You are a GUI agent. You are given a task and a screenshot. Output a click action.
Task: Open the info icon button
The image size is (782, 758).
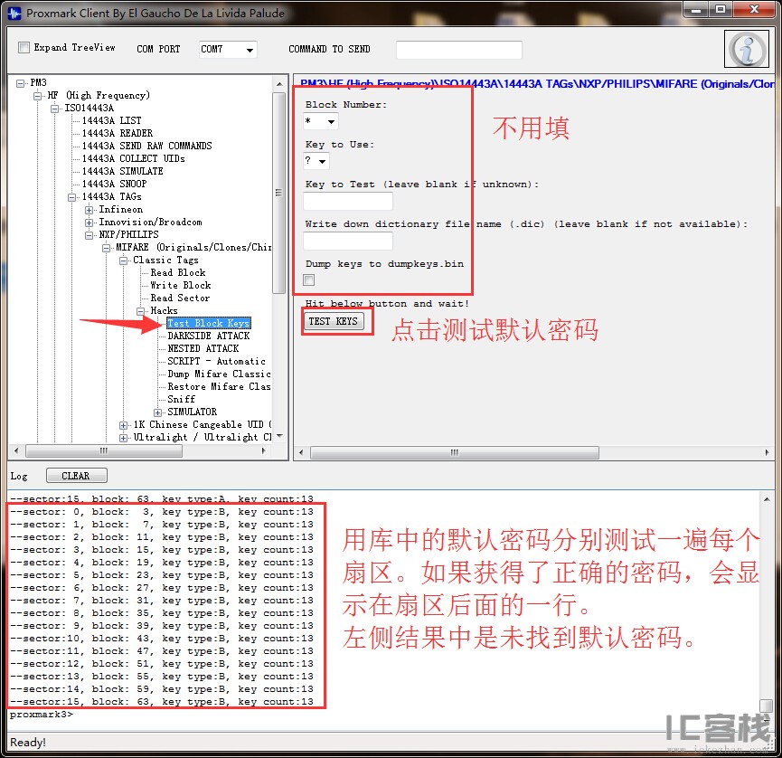point(747,49)
